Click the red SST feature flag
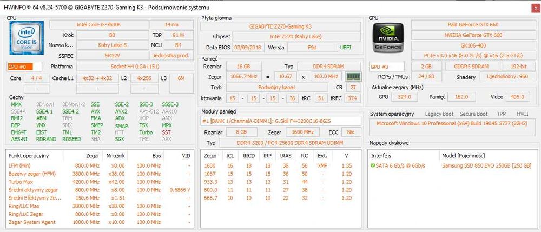 click(x=166, y=132)
